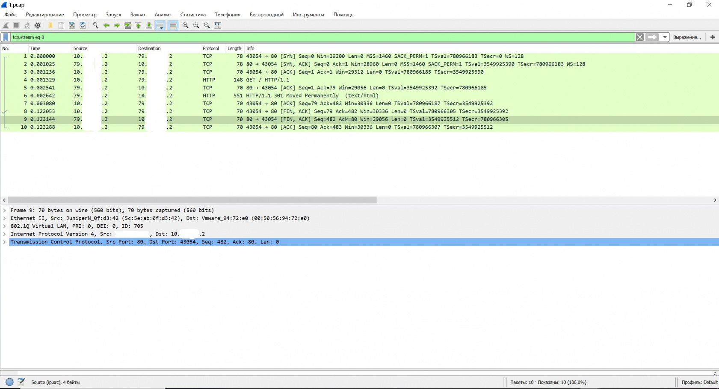Toggle auto-scroll during live capture
The image size is (719, 389).
pos(160,25)
